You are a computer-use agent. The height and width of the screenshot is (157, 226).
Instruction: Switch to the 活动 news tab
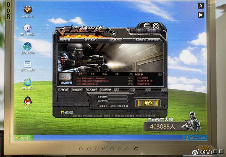(x=105, y=74)
